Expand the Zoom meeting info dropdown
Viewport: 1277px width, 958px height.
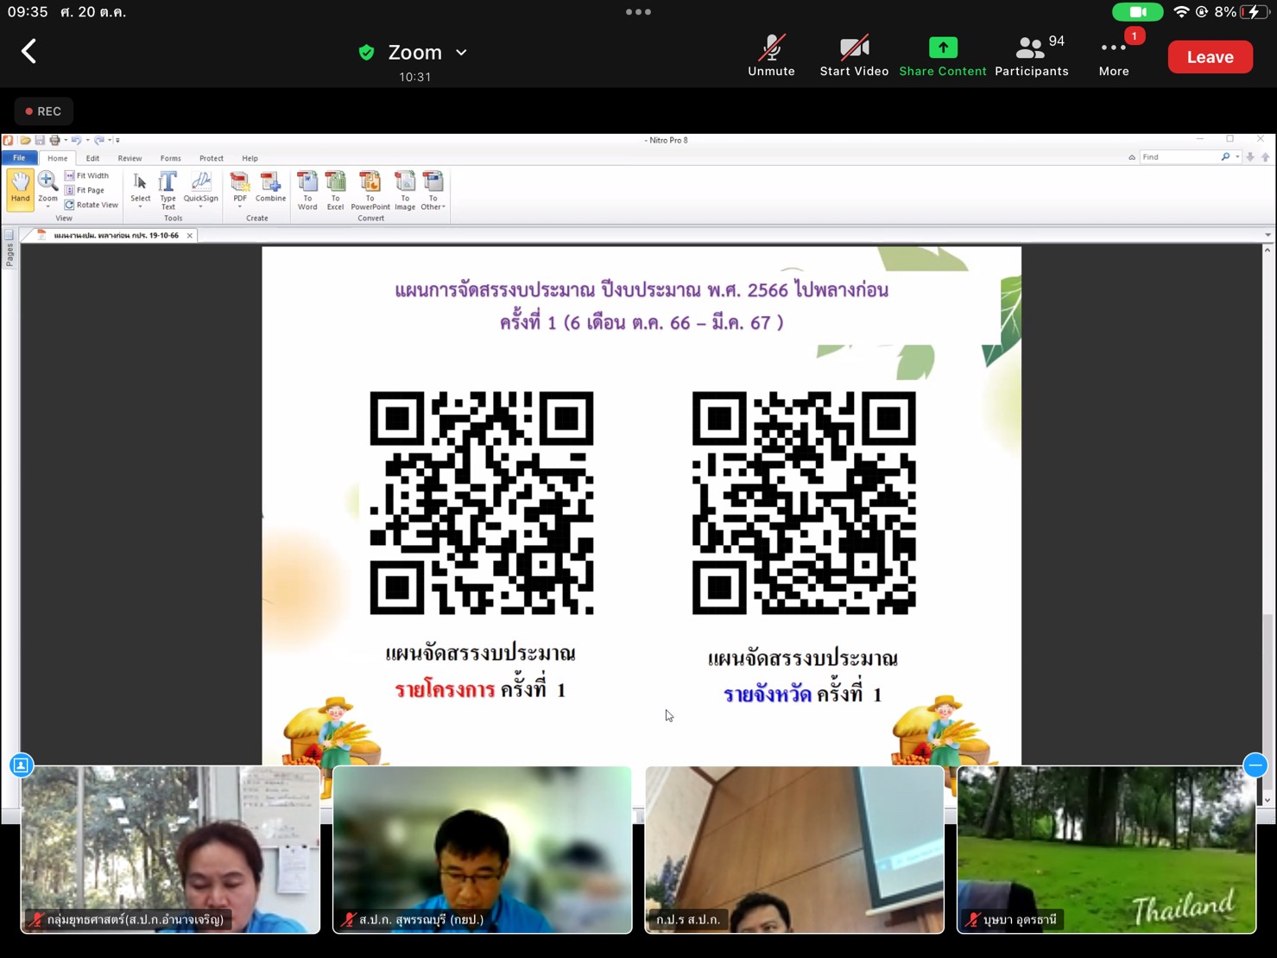462,53
